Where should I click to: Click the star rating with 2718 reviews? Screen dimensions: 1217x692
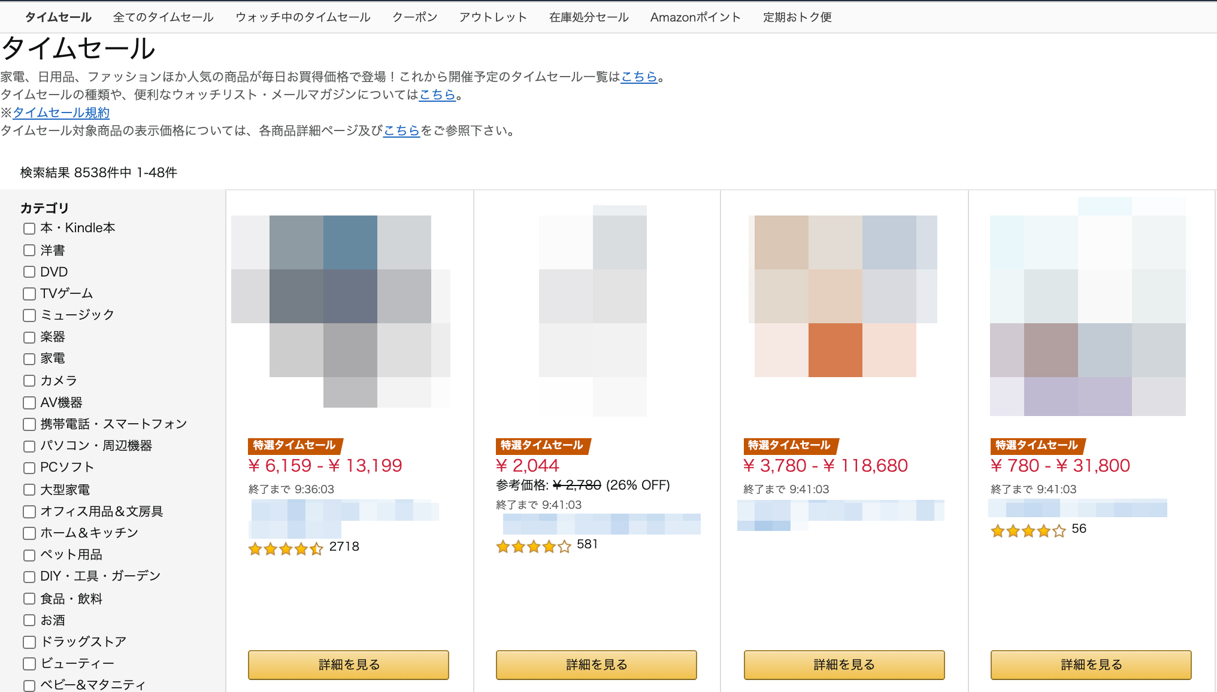[x=286, y=548]
